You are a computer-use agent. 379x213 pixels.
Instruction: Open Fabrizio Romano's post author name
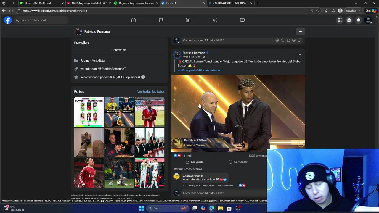pos(194,53)
